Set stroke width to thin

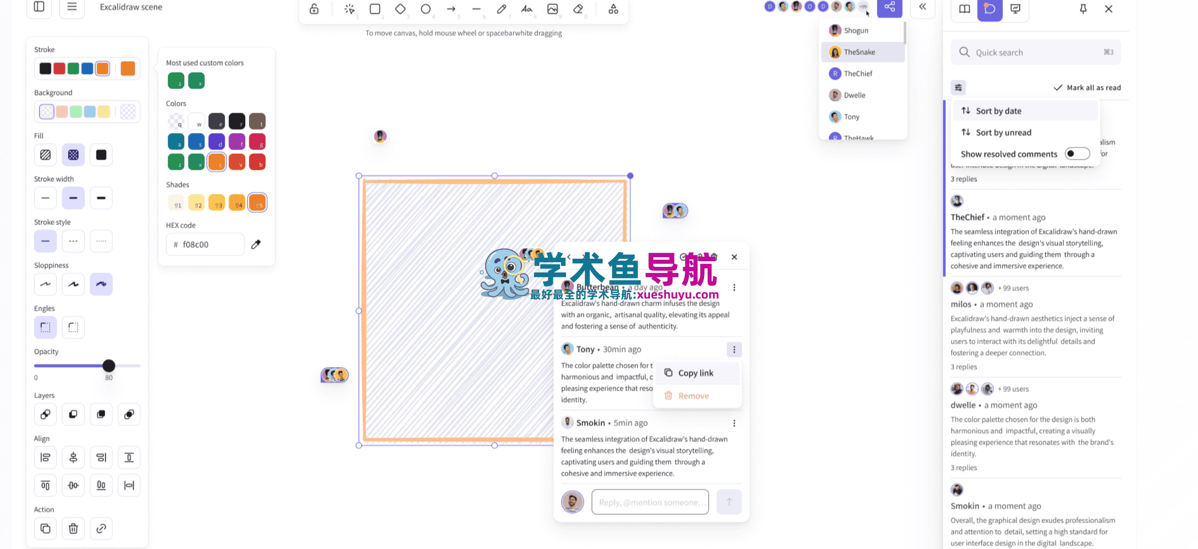click(45, 198)
